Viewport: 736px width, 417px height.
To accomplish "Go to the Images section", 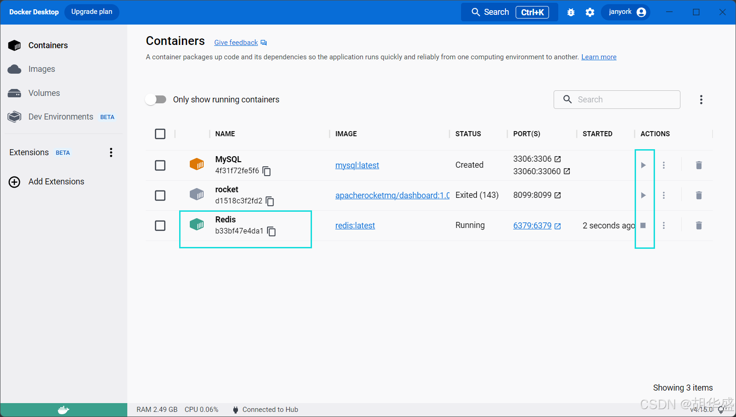I will pyautogui.click(x=42, y=69).
